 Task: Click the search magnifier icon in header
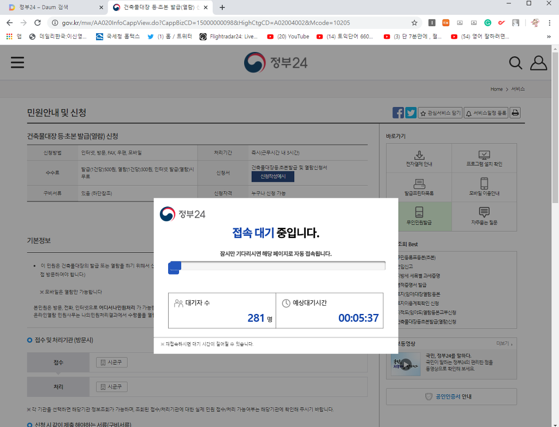point(515,63)
